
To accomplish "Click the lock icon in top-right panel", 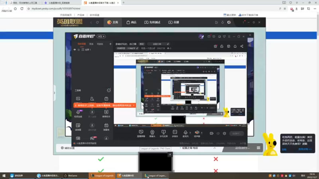I will pyautogui.click(x=222, y=46).
